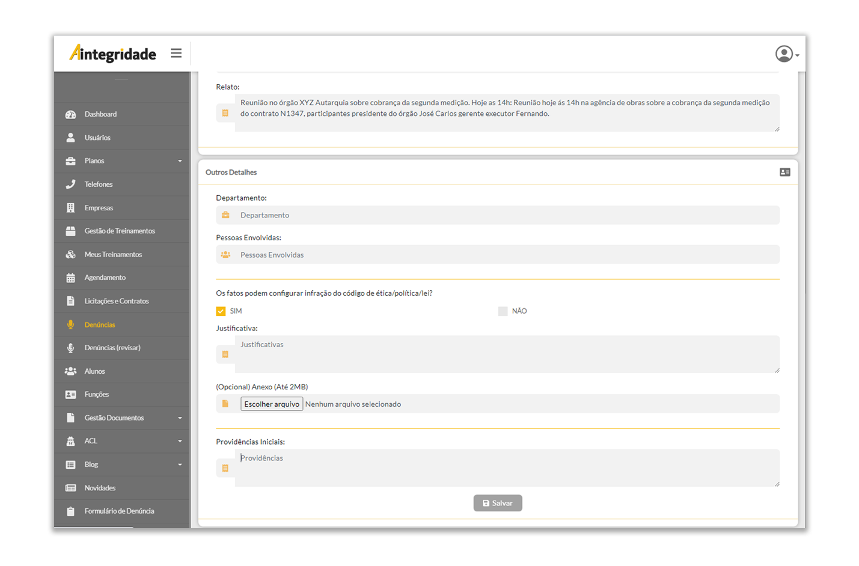Click into the Justificativas text area
The image size is (859, 566).
(x=507, y=354)
